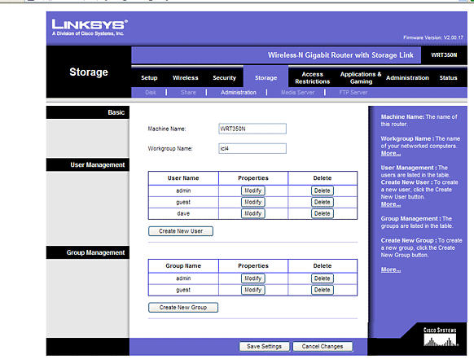Modify the dave user
This screenshot has height=359, width=474.
point(253,213)
